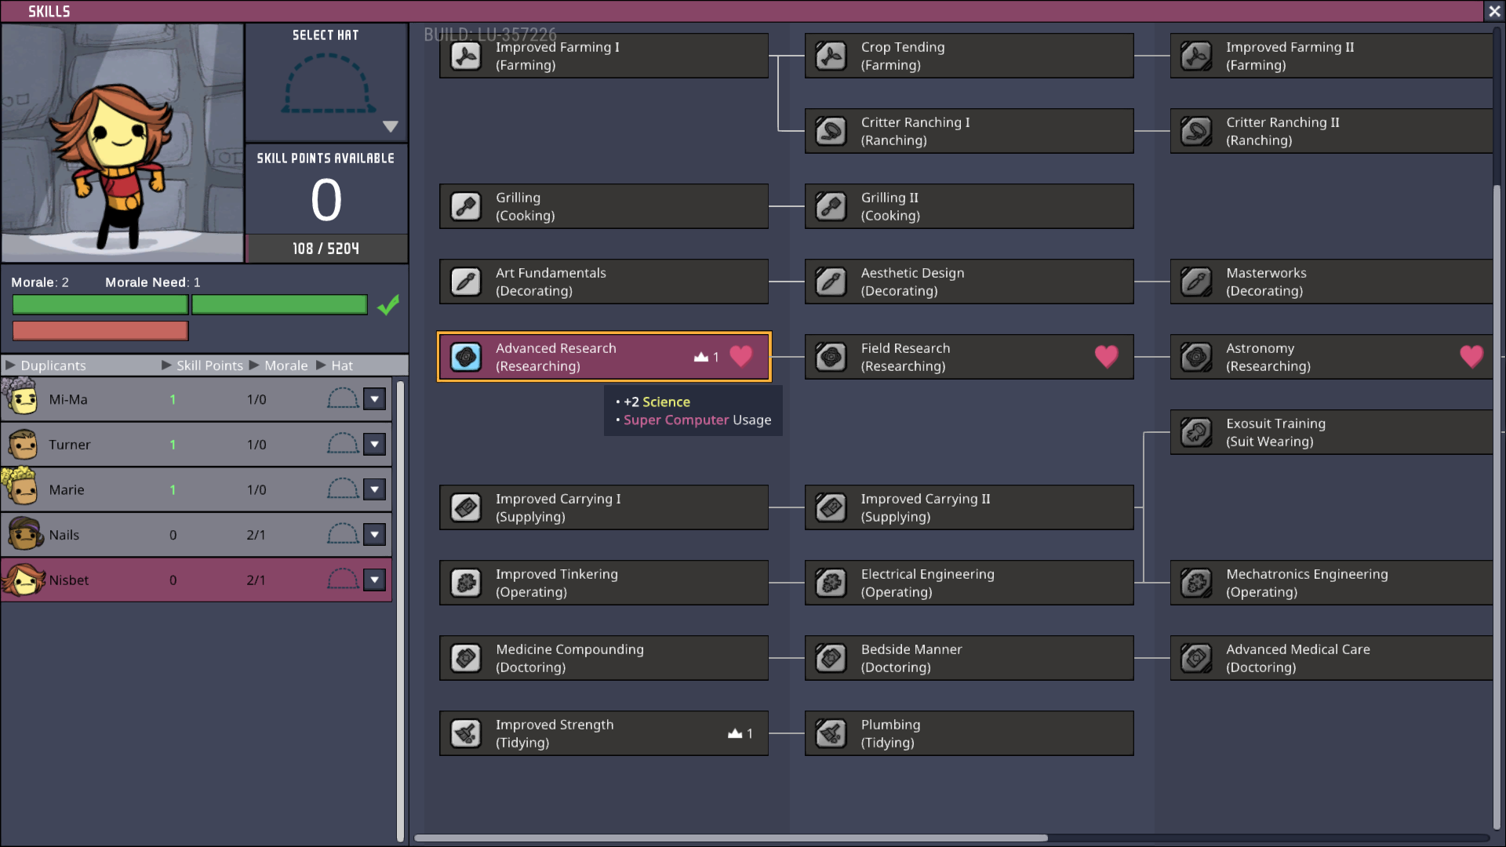
Task: Open the Select Hat dropdown arrow
Action: [x=391, y=126]
